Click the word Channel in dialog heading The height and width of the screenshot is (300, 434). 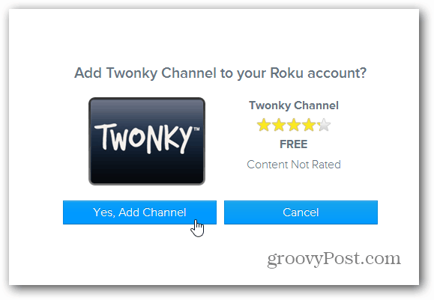(188, 73)
